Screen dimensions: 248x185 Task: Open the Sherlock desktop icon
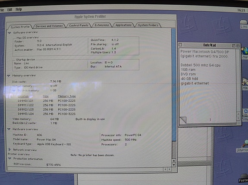point(245,146)
